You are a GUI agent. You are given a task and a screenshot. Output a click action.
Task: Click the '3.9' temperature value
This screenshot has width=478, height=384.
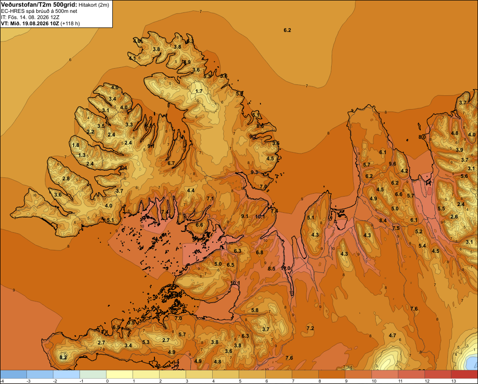click(459, 150)
